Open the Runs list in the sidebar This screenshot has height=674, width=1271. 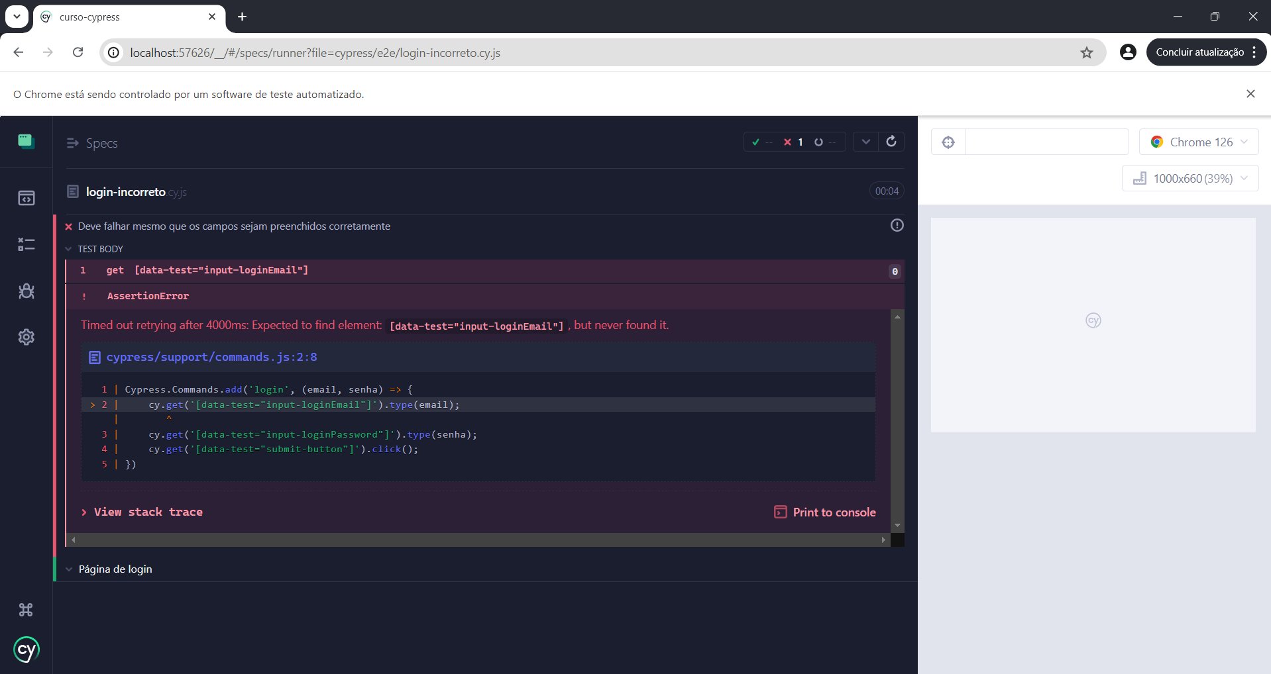26,244
